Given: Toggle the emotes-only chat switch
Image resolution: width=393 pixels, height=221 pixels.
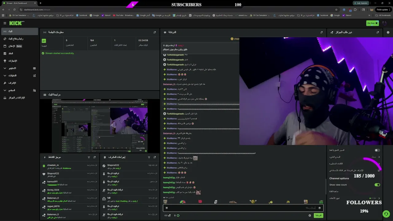Looking at the screenshot, I should 377,150.
